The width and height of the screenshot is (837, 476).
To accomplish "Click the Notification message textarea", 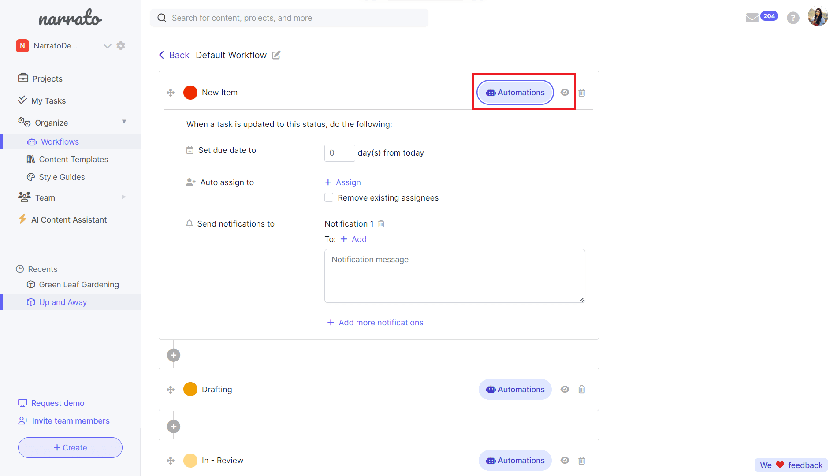I will click(x=454, y=276).
